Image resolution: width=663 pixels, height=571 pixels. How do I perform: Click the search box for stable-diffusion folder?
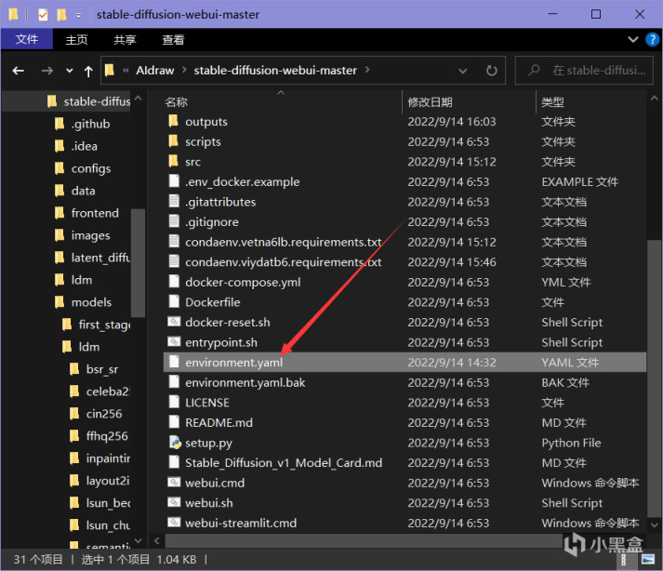[584, 70]
